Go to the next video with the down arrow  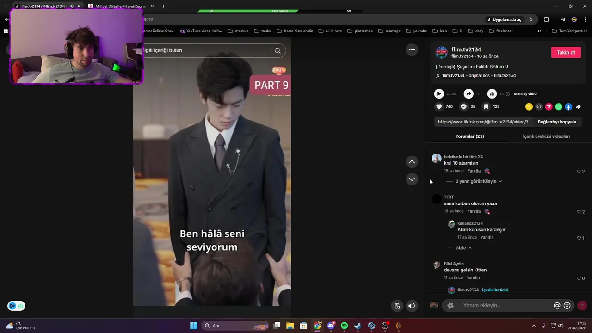coord(412,179)
